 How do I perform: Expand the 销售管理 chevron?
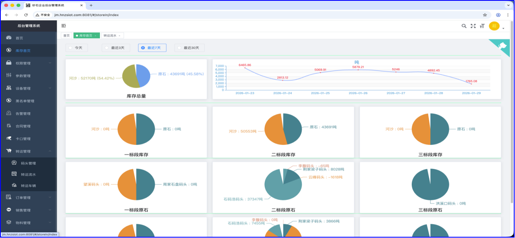50,210
